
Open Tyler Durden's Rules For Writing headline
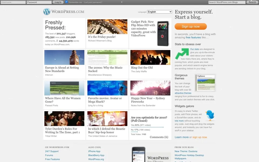point(62,130)
